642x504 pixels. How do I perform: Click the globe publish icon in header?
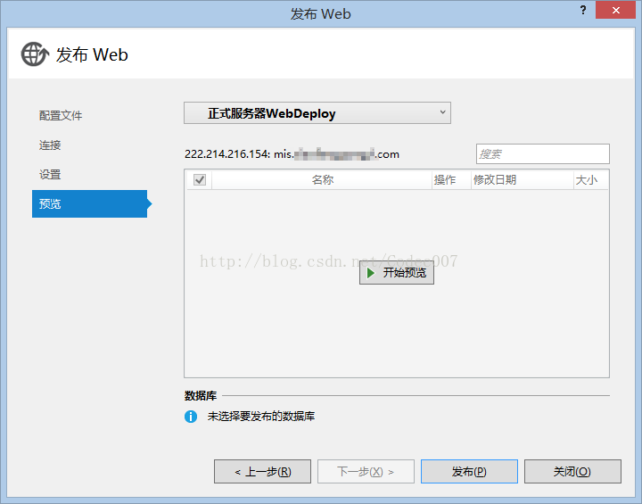point(35,54)
